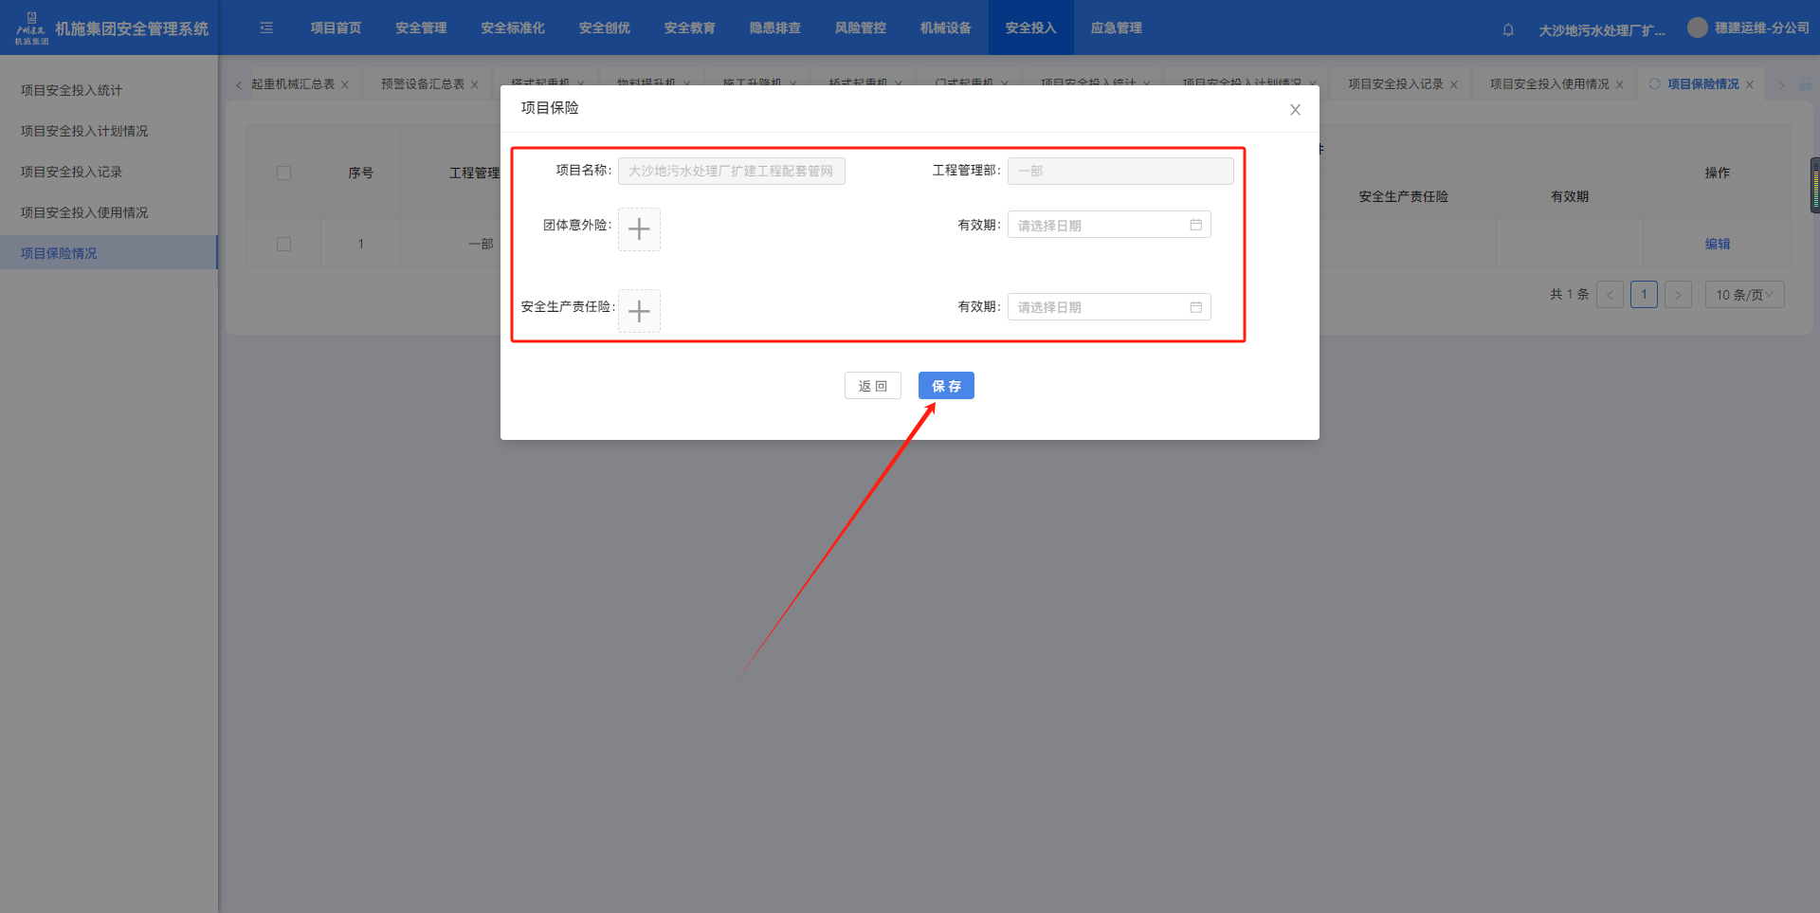Select 项目安全投入统计 in the sidebar
This screenshot has height=913, width=1820.
[x=72, y=90]
